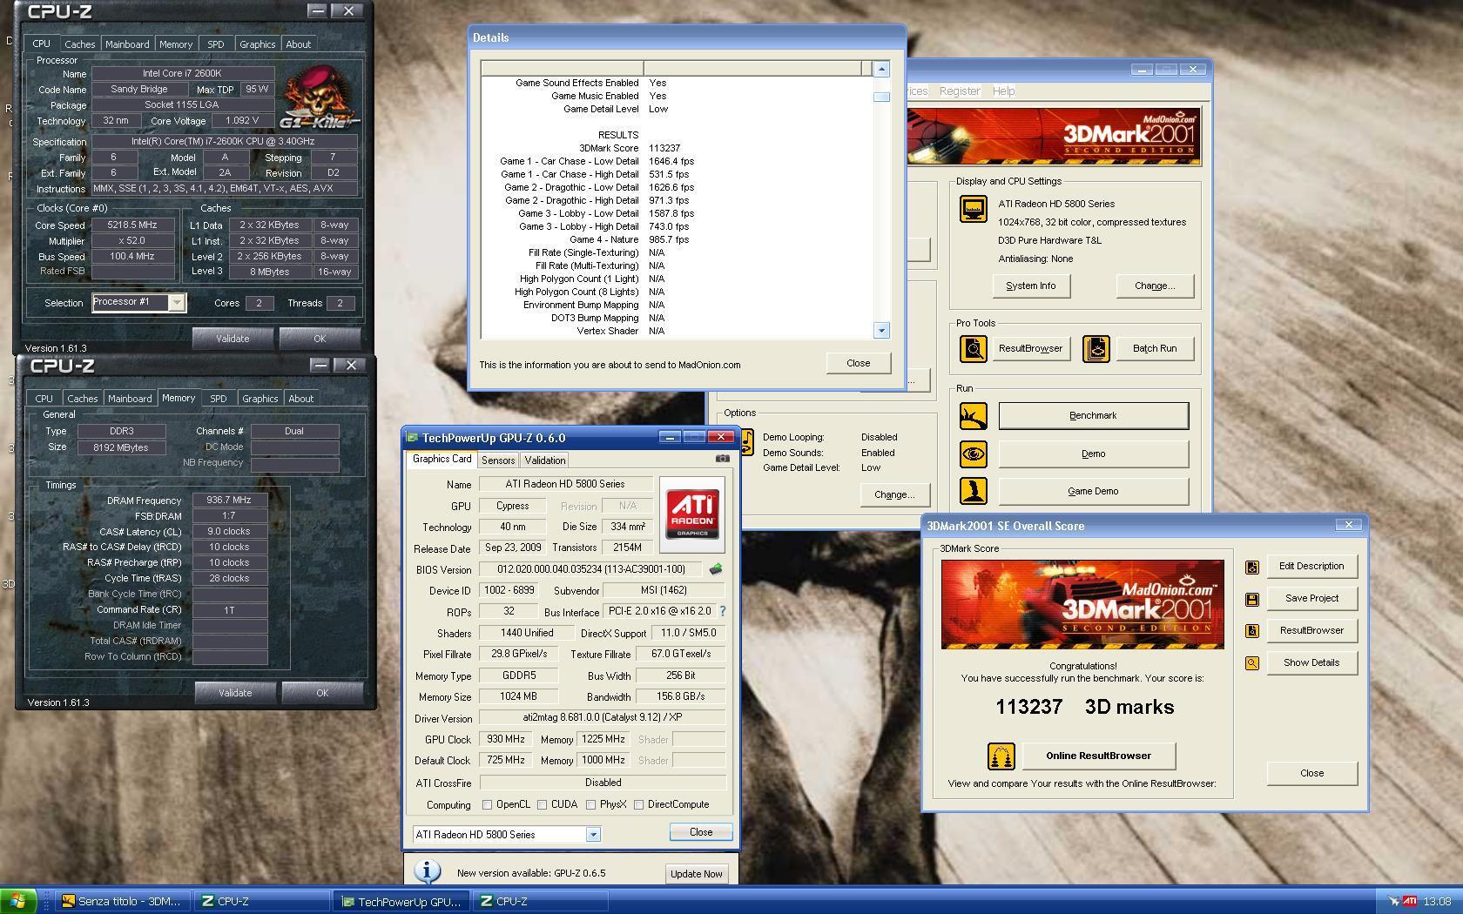This screenshot has height=914, width=1463.
Task: Close the Details dialog with Close button
Action: [858, 363]
